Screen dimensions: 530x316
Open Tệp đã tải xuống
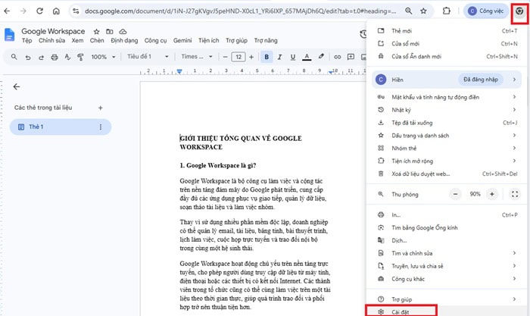[447, 123]
